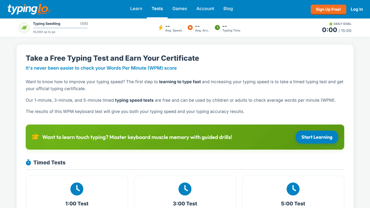Click the "10,000 xp to go" text
This screenshot has height=208, width=370.
click(44, 32)
